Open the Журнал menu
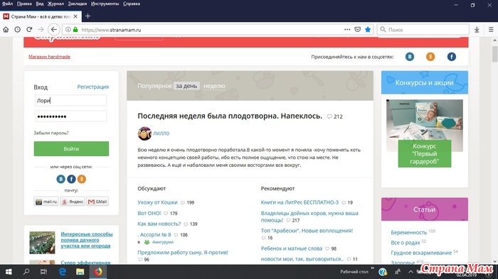The width and height of the screenshot is (498, 279). pos(55,4)
